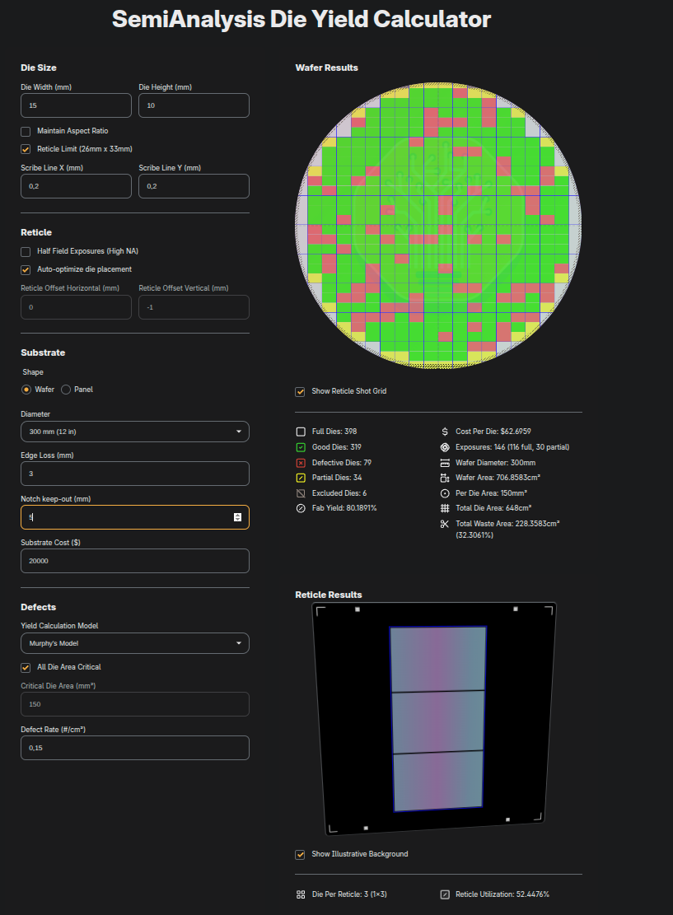Click the Die Height input field
The width and height of the screenshot is (673, 915).
click(x=194, y=105)
